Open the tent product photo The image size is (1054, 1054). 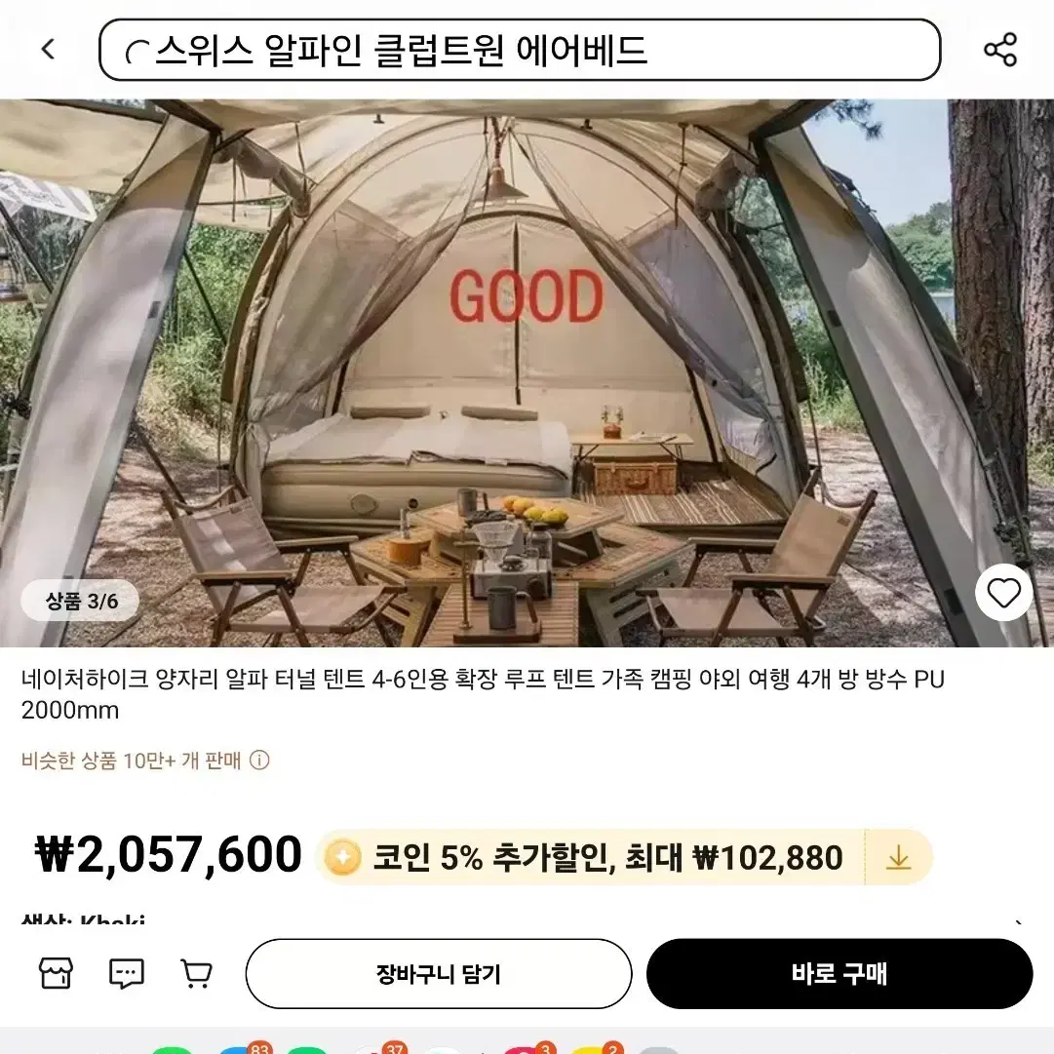tap(527, 373)
